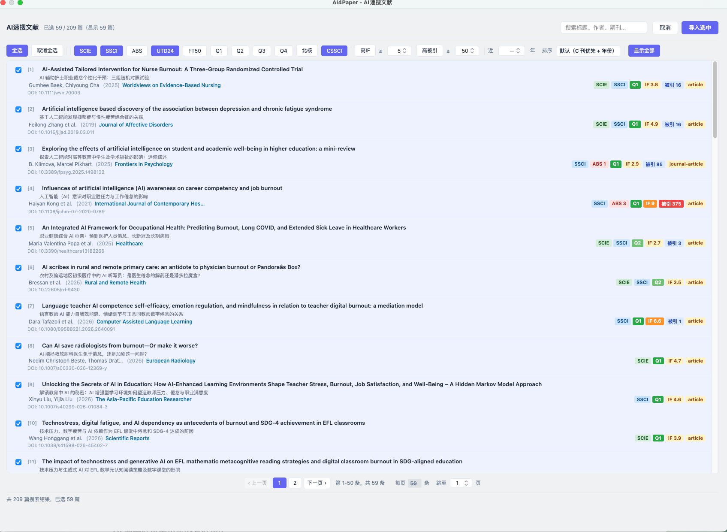Screen dimensions: 727x532
Task: Uncheck paper 1 about Nurse Burnout
Action: coord(18,70)
